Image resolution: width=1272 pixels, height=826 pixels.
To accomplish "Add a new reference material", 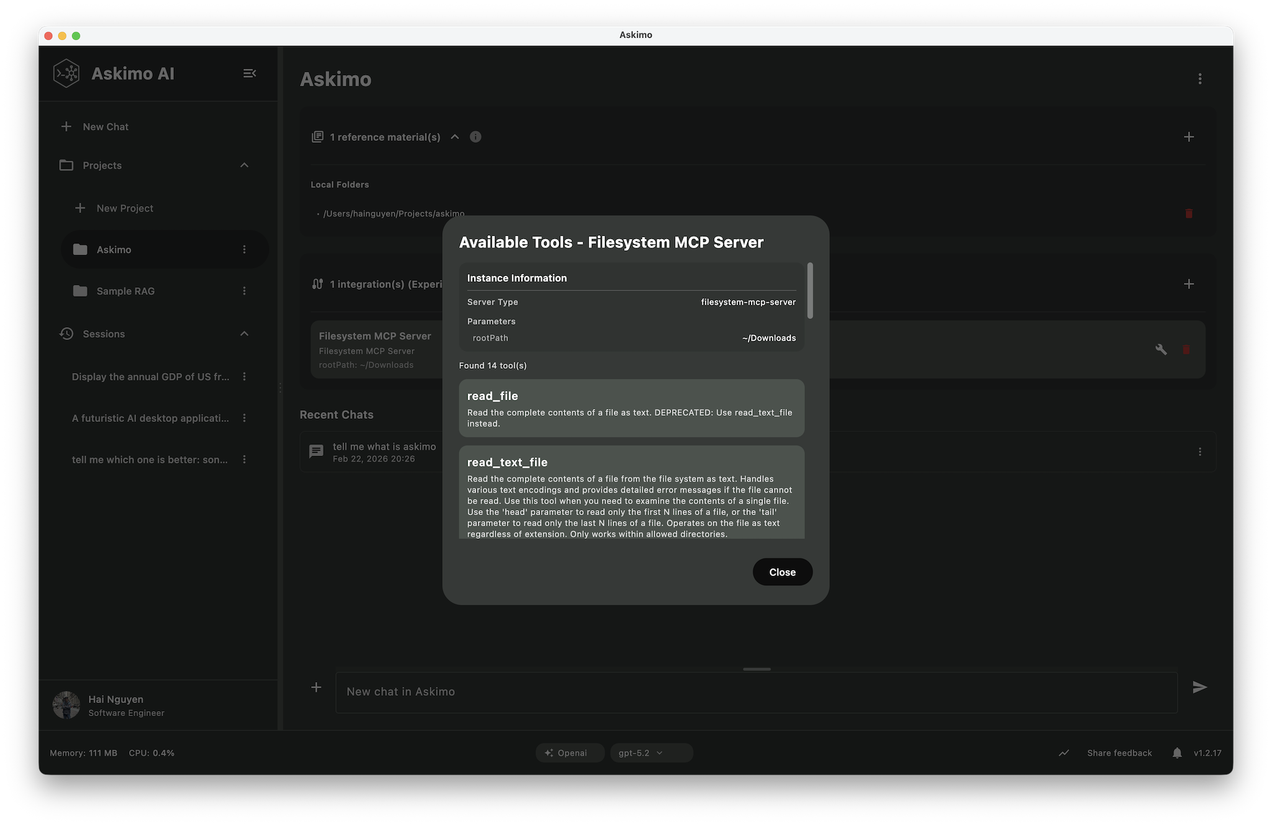I will coord(1189,137).
